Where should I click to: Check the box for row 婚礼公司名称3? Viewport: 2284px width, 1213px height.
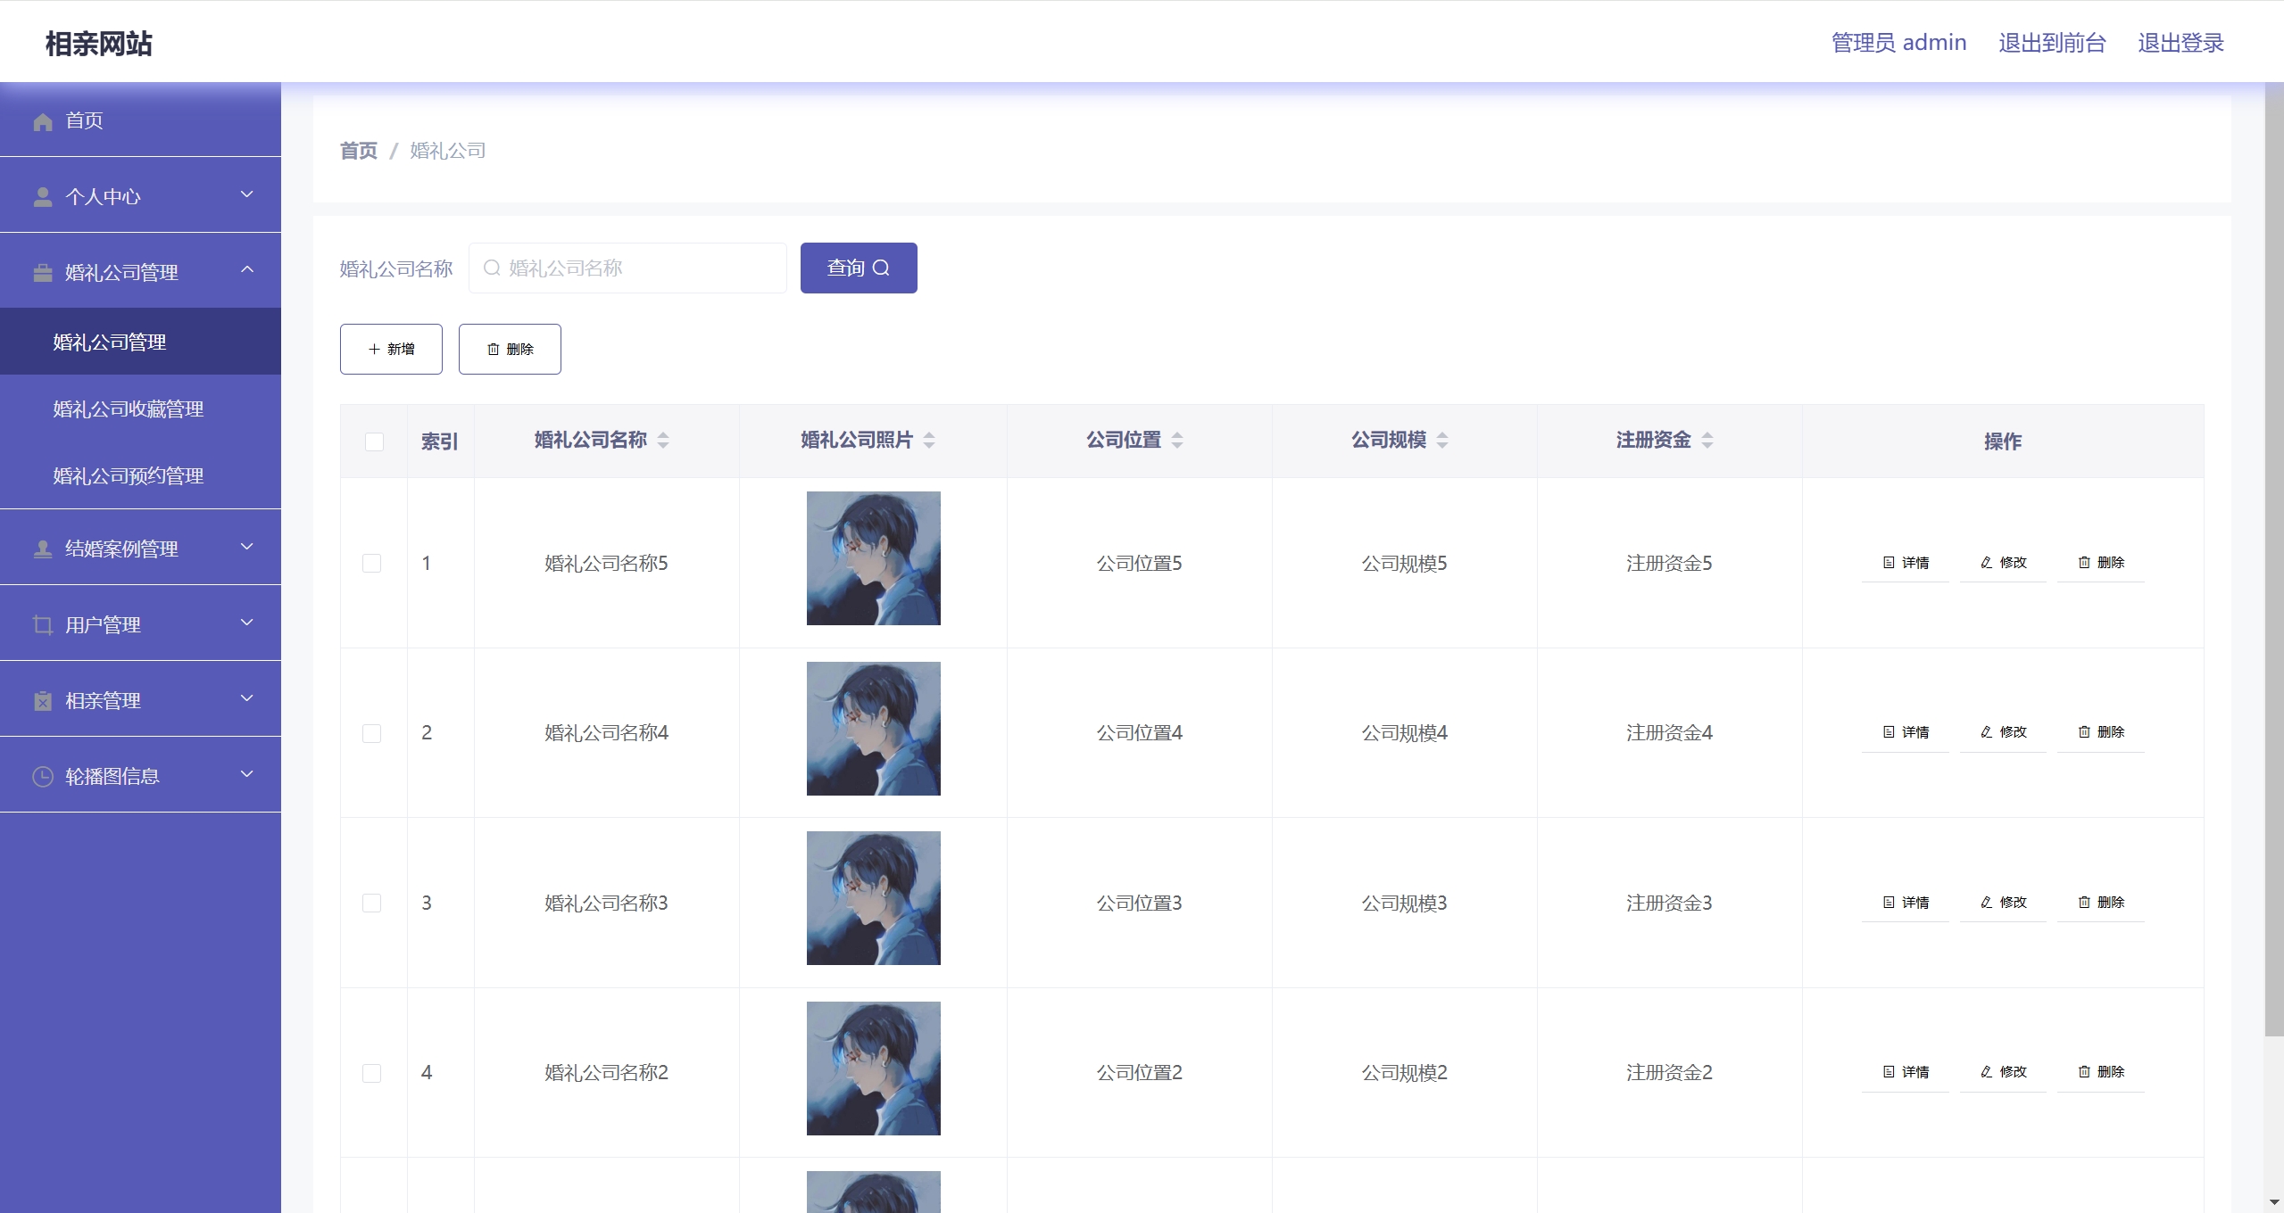point(372,903)
